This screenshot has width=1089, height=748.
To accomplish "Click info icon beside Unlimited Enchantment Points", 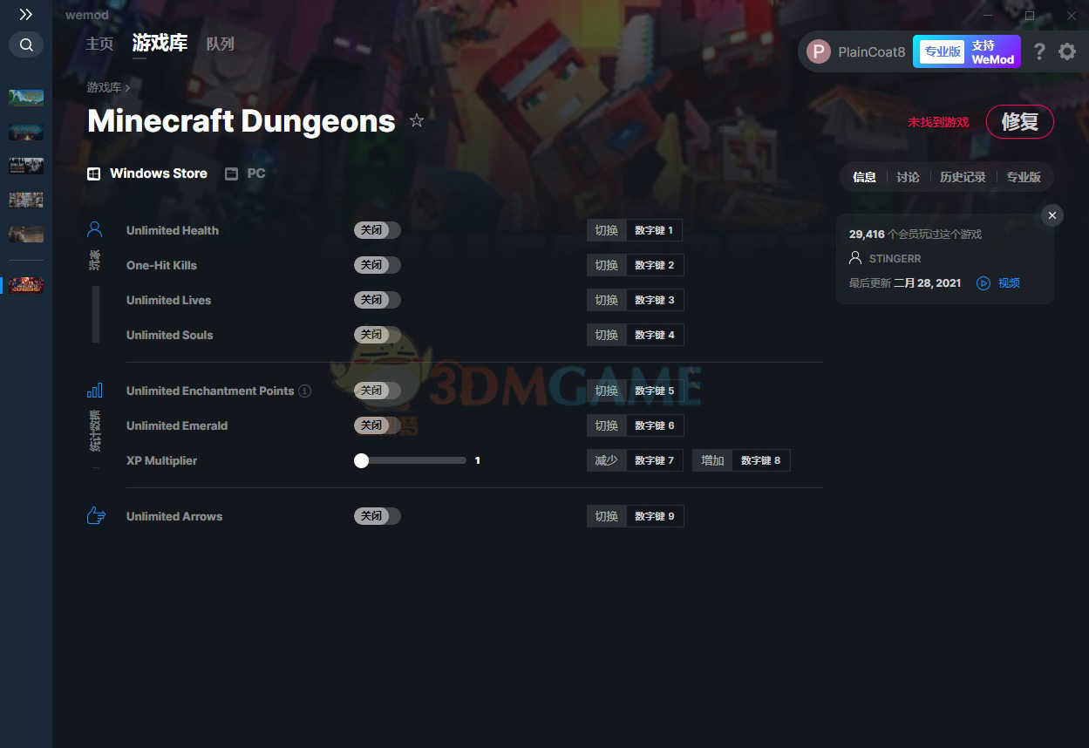I will (304, 391).
